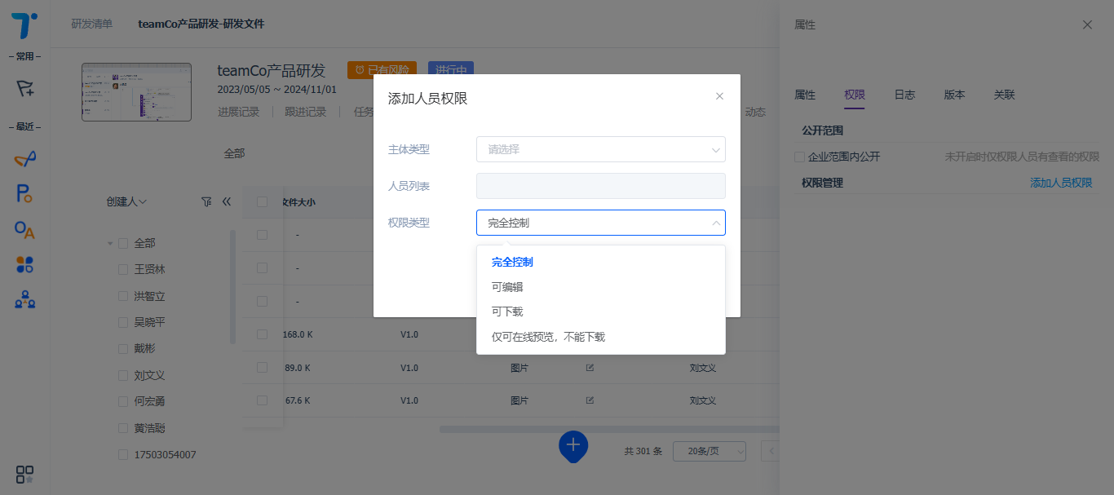
Task: Click the filter funnel icon beside 创建人
Action: [x=206, y=201]
